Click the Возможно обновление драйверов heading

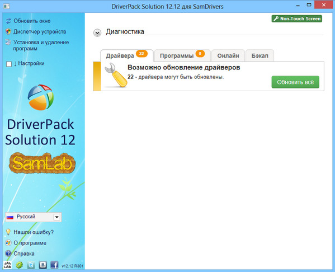pos(184,68)
